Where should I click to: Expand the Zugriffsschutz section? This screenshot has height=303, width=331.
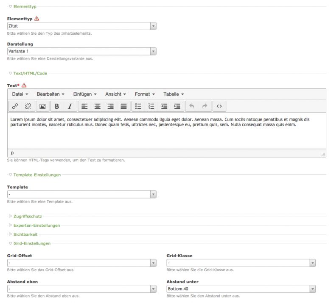pyautogui.click(x=28, y=216)
